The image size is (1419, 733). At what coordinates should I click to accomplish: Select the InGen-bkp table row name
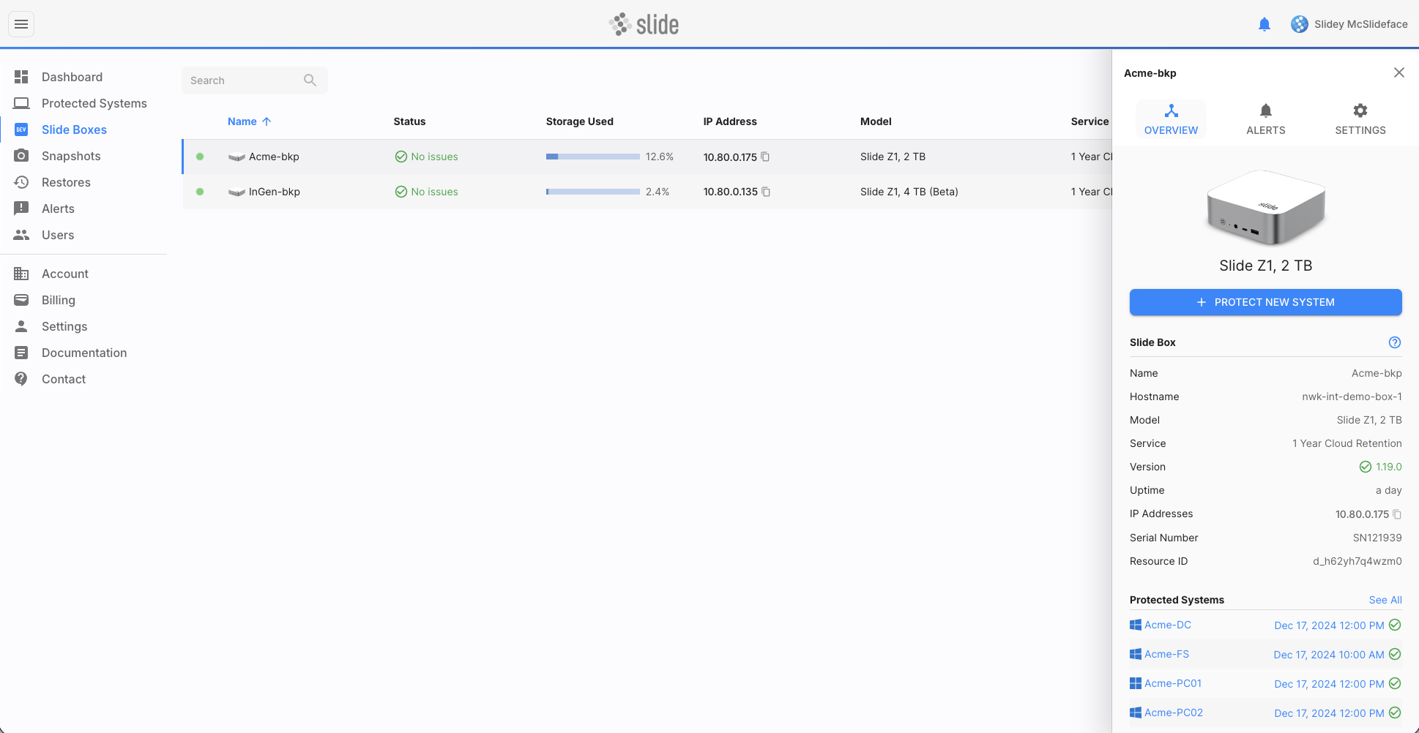[274, 192]
